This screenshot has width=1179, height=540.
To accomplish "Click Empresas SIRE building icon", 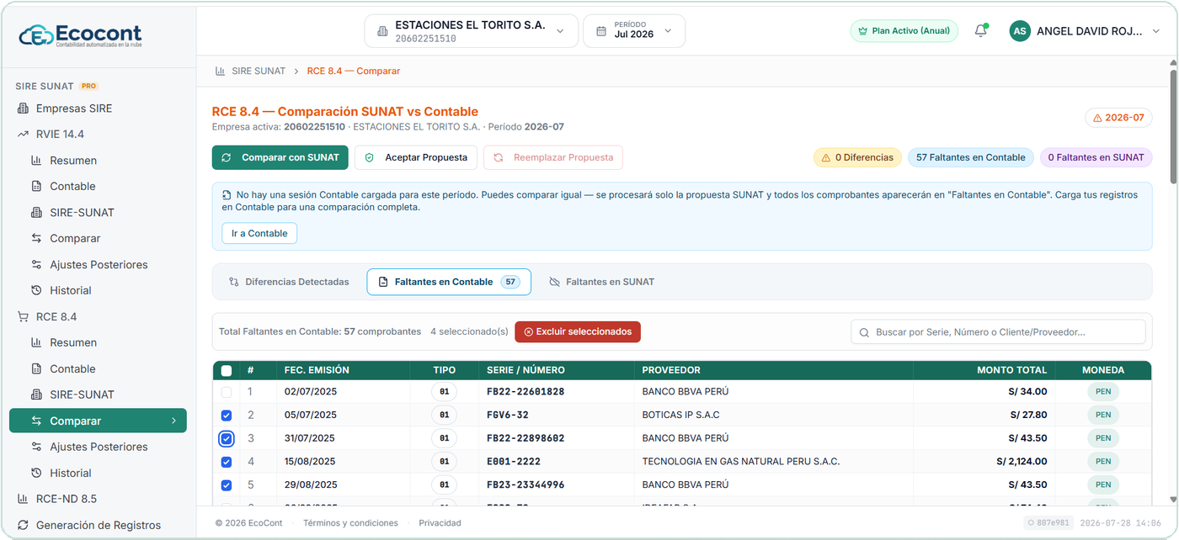I will (x=23, y=109).
